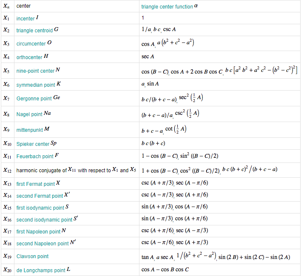The image size is (301, 276).
Task: Follow the first Fermat point link
Action: (x=35, y=184)
